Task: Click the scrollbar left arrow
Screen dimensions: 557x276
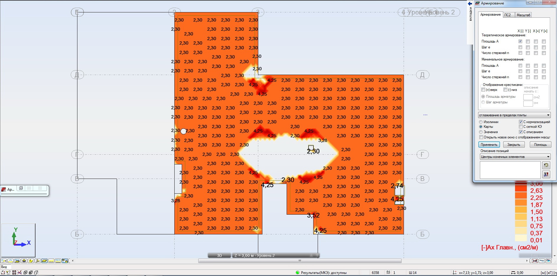Action: (x=73, y=261)
